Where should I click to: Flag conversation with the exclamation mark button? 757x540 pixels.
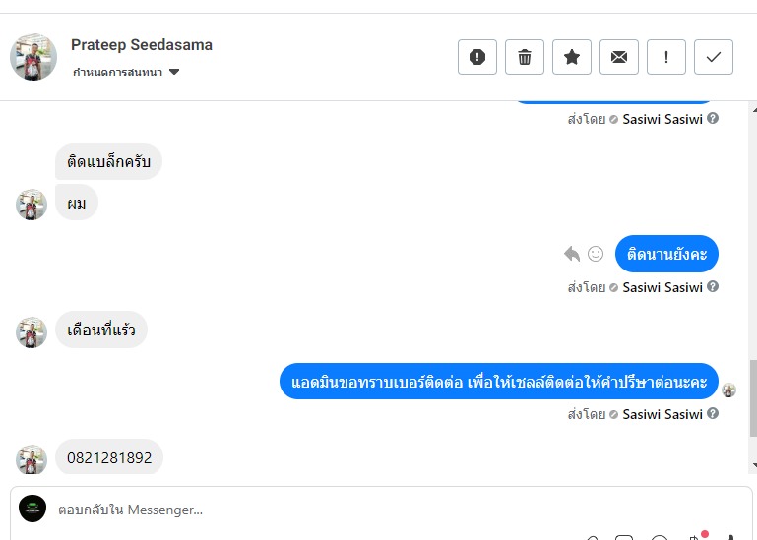point(666,57)
